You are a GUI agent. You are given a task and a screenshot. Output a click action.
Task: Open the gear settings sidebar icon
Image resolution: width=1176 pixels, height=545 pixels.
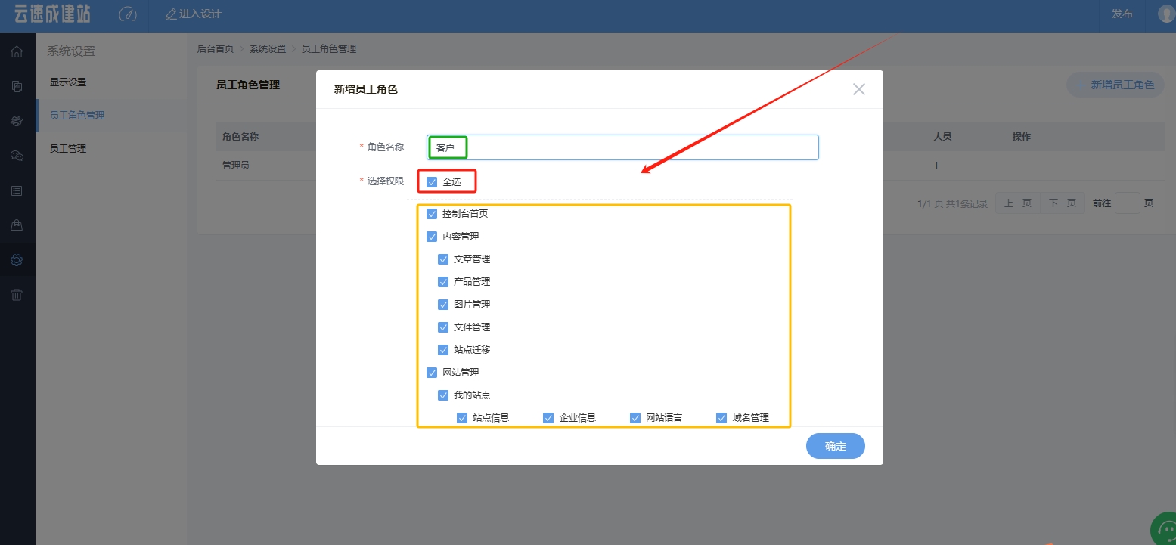pyautogui.click(x=17, y=260)
